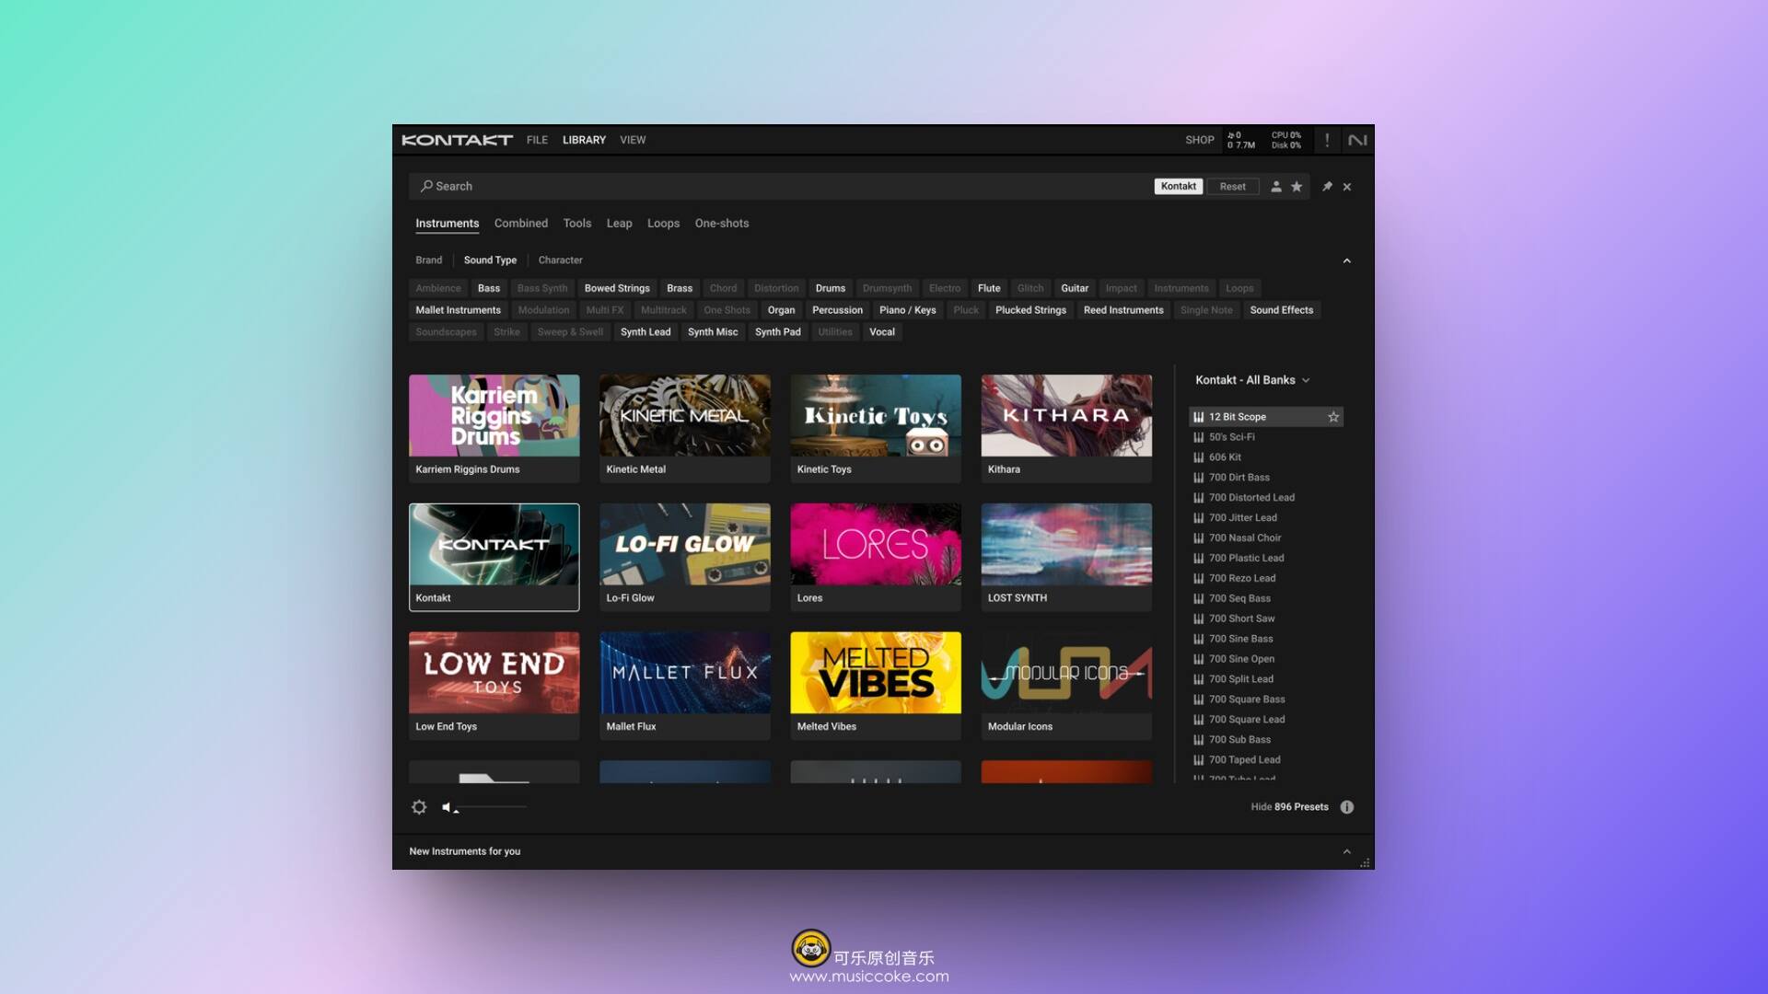Toggle the Bowed Strings tag
1768x994 pixels.
coord(617,288)
